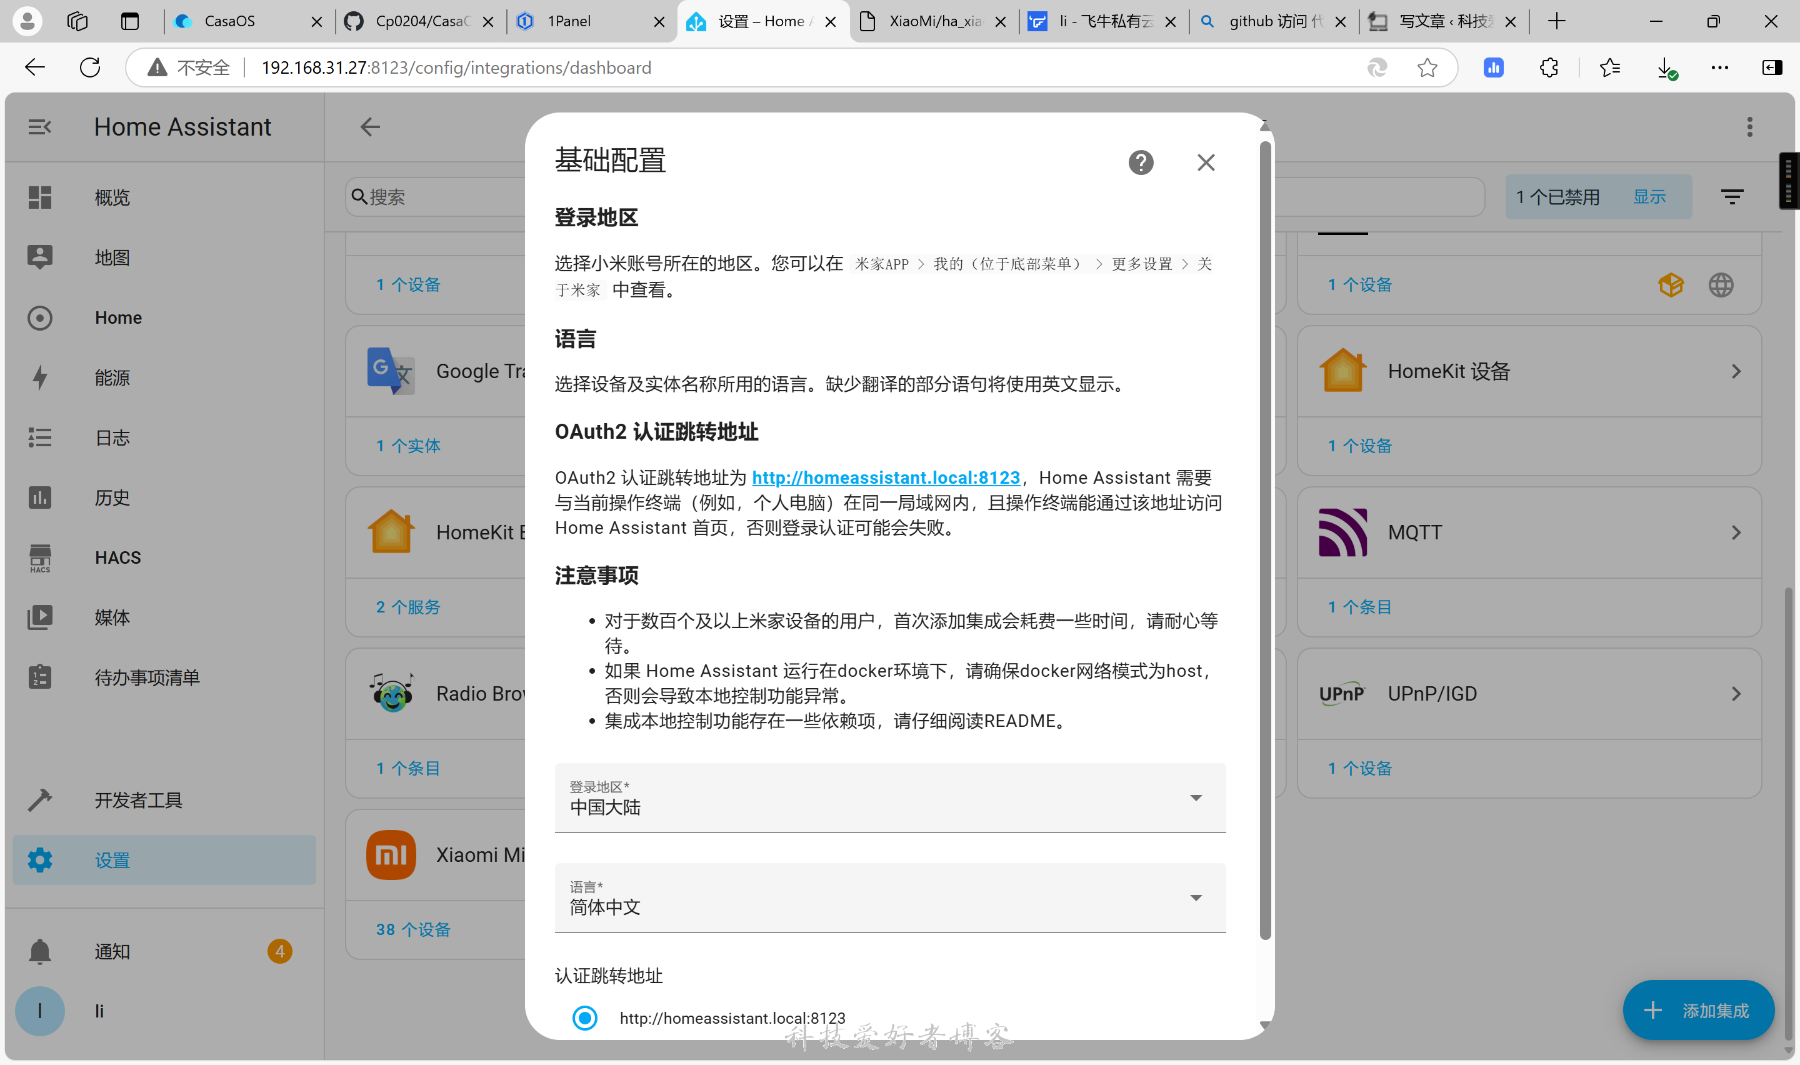Open 地图 map in sidebar
The image size is (1800, 1065).
click(164, 257)
